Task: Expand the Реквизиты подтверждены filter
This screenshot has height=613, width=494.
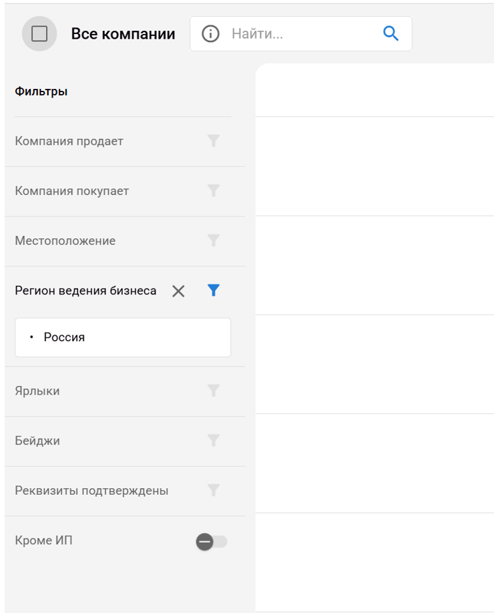Action: (91, 491)
